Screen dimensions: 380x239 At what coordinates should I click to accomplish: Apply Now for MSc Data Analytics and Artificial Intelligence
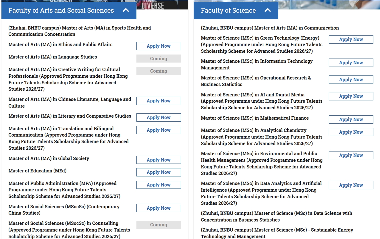[x=351, y=185]
